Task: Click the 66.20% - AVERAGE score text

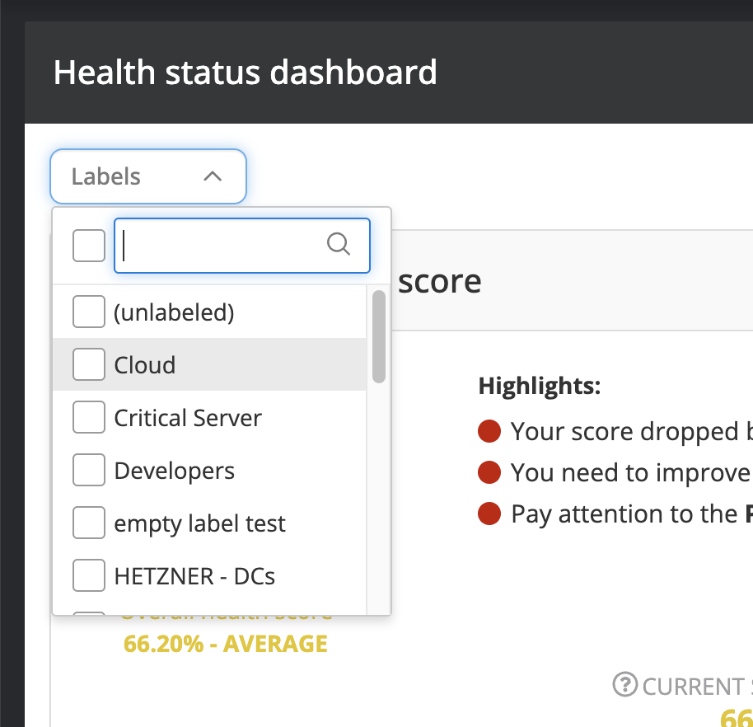Action: 226,644
